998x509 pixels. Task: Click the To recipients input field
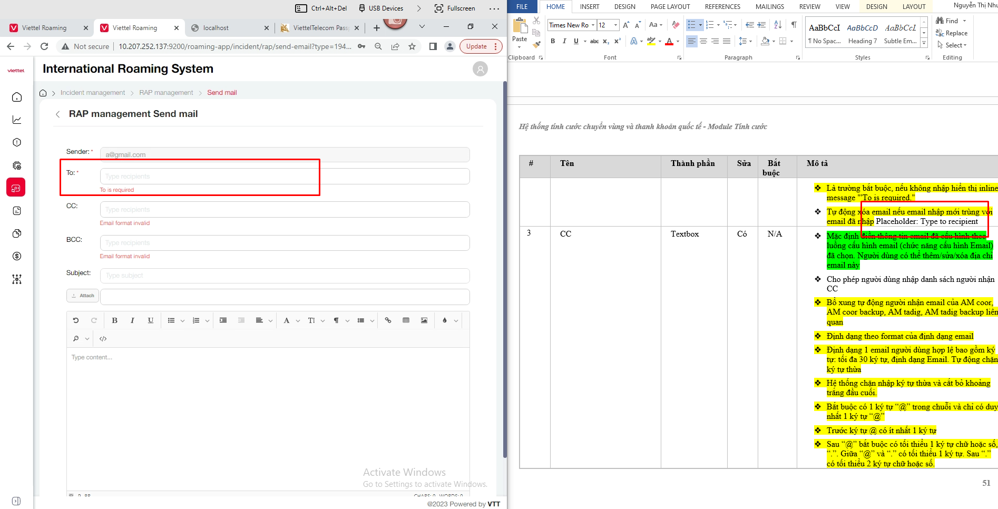[285, 177]
